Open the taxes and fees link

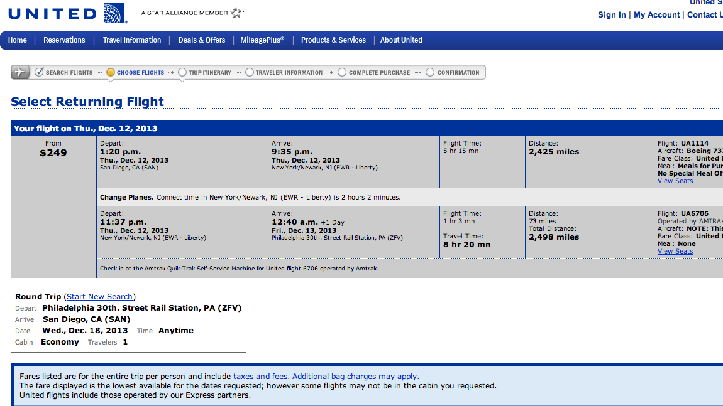260,376
